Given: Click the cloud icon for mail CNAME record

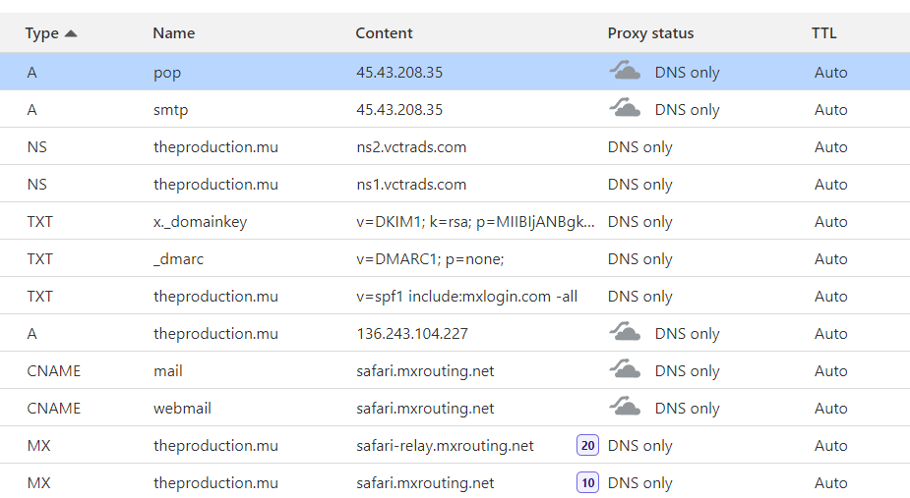Looking at the screenshot, I should tap(625, 370).
